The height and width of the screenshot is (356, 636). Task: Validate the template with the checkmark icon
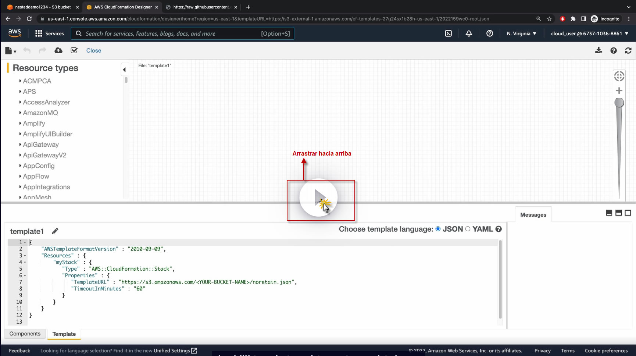click(x=74, y=50)
